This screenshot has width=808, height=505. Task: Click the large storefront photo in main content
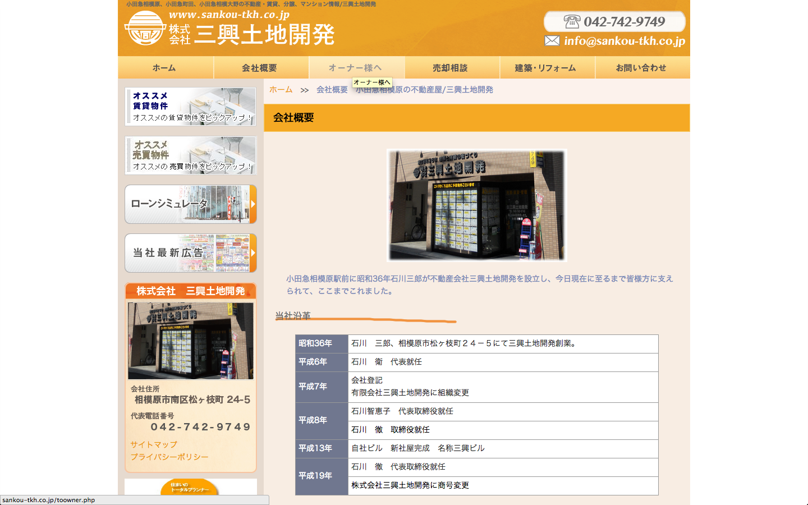point(477,205)
